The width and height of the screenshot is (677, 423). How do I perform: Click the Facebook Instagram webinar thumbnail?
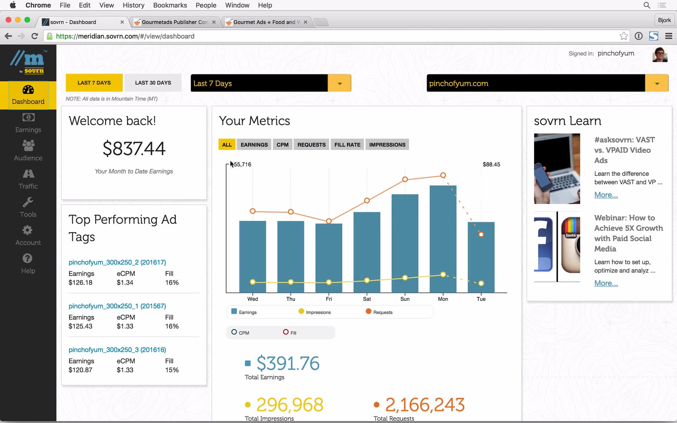(x=557, y=247)
